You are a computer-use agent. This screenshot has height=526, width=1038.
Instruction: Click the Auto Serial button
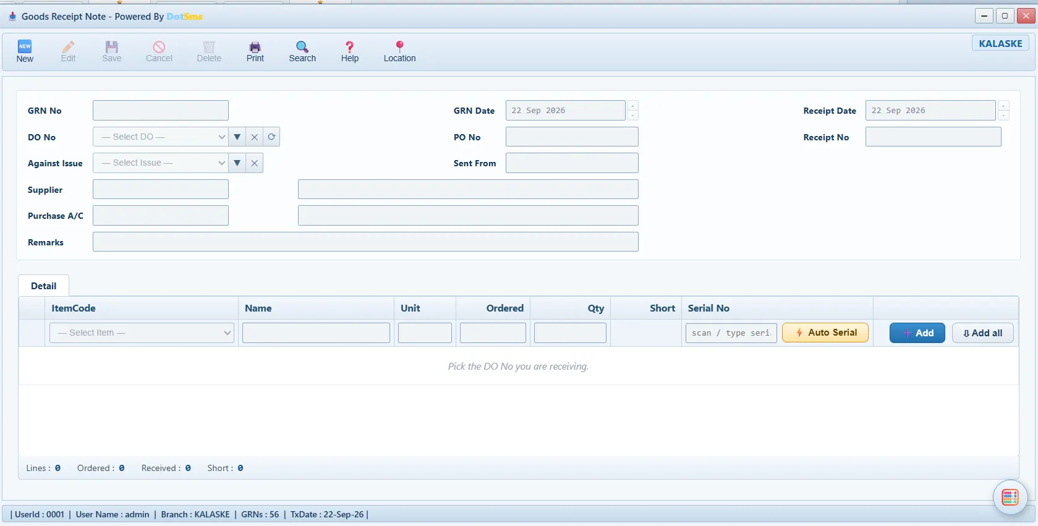tap(825, 333)
